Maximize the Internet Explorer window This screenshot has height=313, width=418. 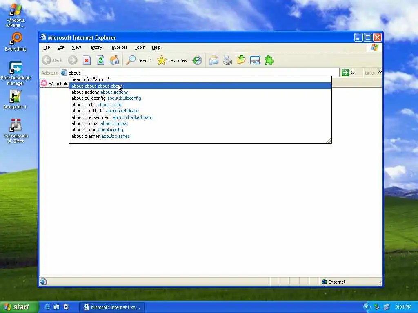(368, 37)
